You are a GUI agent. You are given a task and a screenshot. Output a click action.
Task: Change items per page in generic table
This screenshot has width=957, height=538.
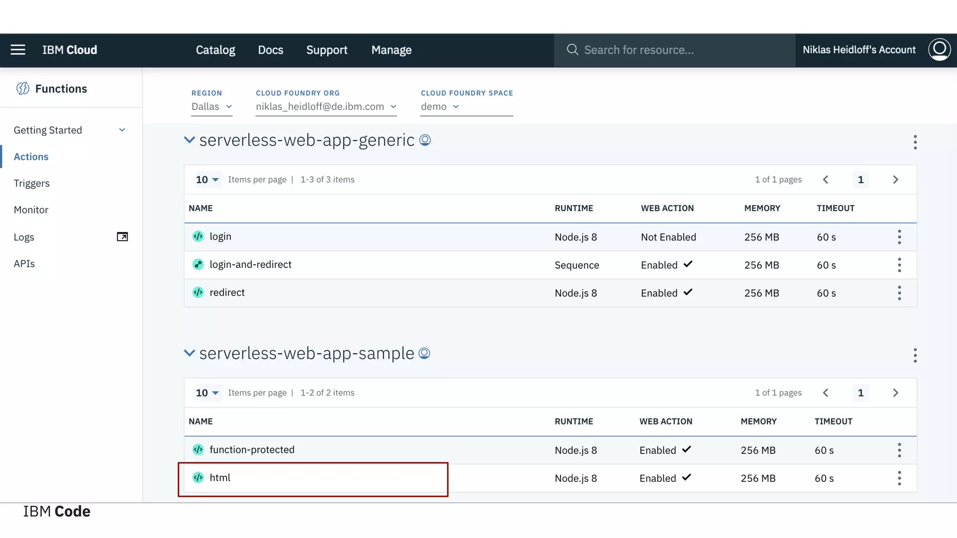pos(207,180)
